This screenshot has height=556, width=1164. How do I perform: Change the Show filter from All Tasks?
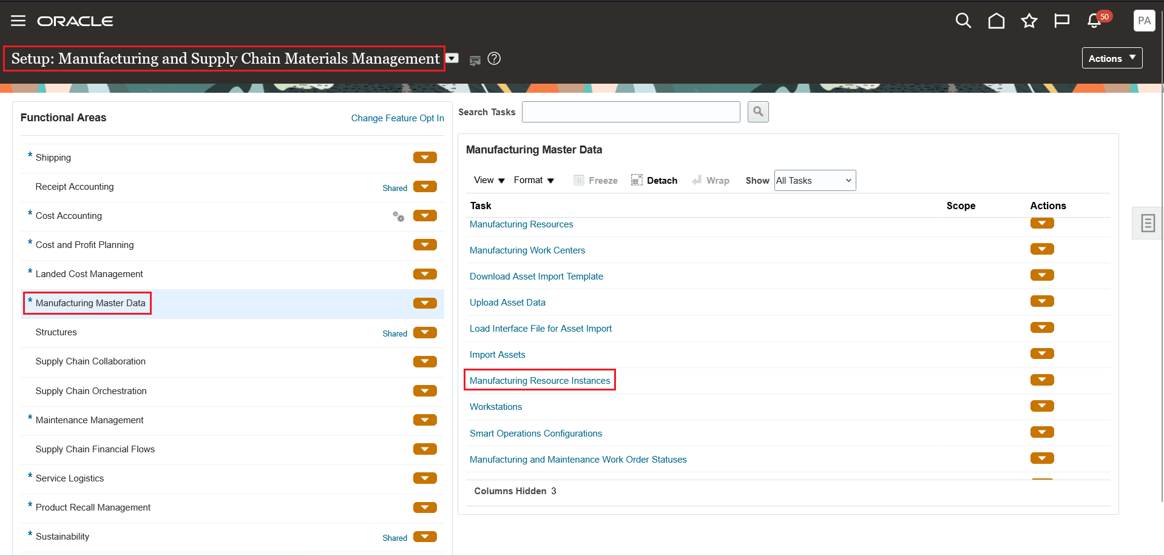(x=814, y=180)
